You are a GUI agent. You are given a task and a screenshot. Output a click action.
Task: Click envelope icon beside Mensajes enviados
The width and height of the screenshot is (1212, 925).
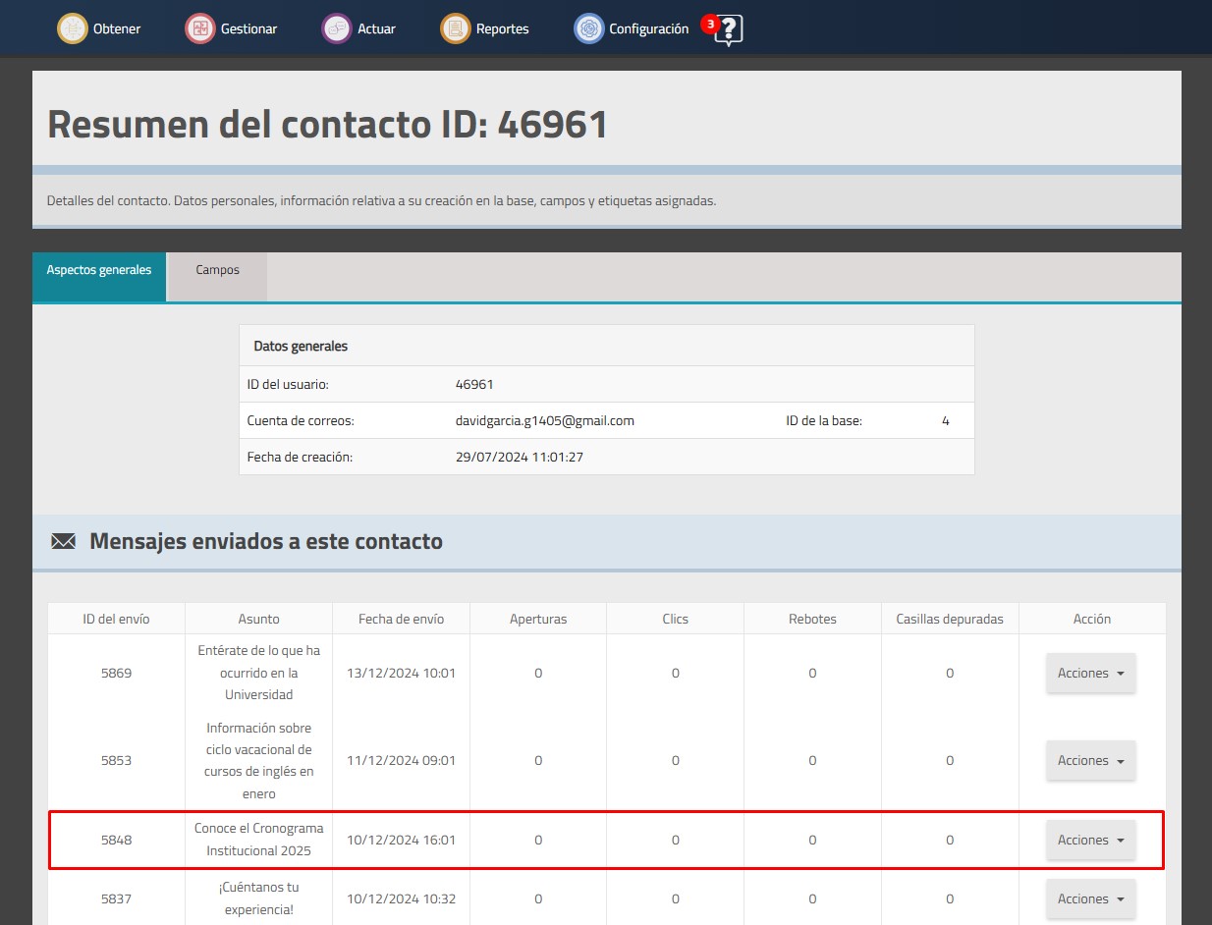tap(64, 541)
